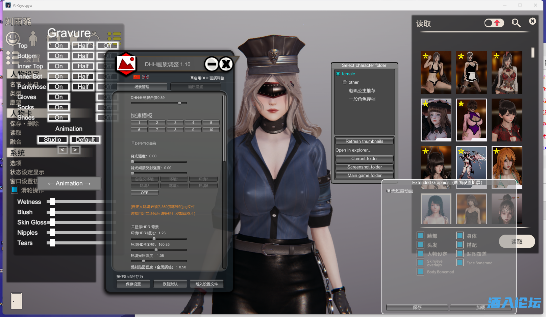This screenshot has width=546, height=317.
Task: Expand the other folder node
Action: [x=345, y=82]
